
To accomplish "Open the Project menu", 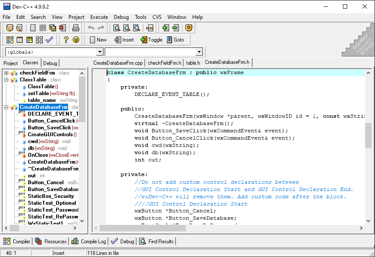I will coord(76,17).
